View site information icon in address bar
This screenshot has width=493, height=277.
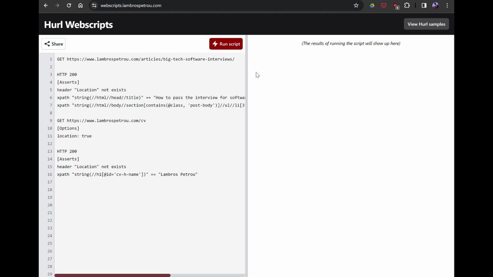pos(94,5)
